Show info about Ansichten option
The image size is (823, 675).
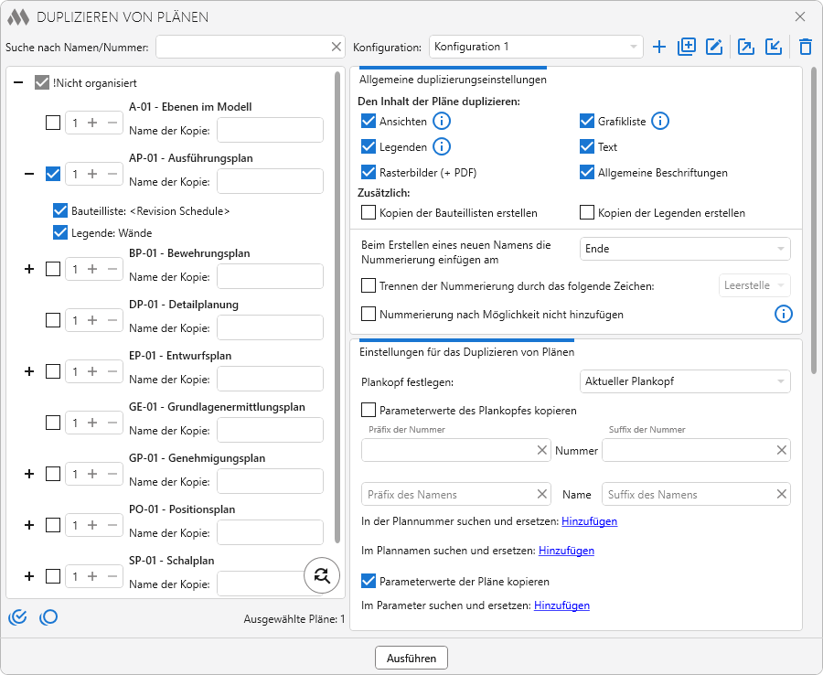[442, 121]
